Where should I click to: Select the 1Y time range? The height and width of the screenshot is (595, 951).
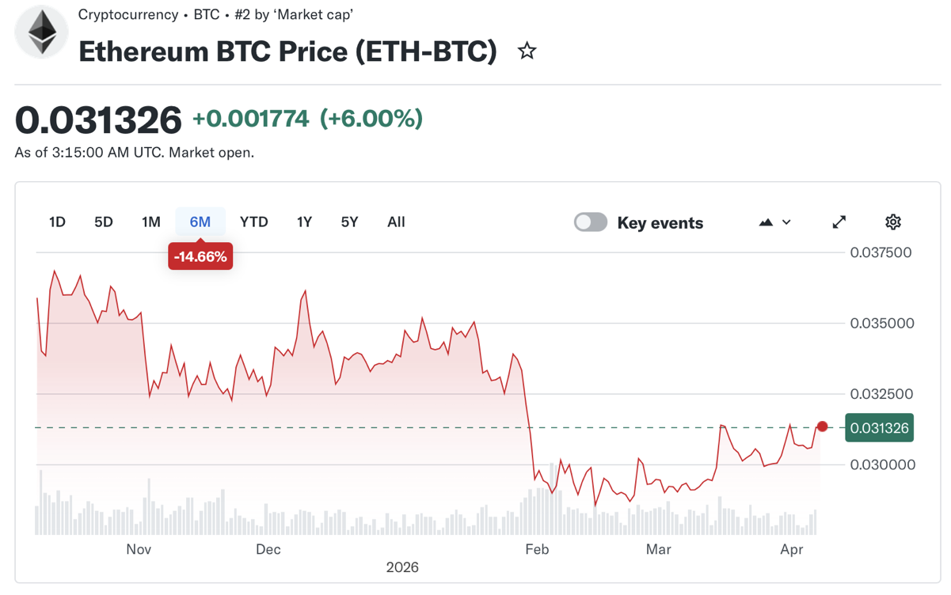[x=304, y=222]
